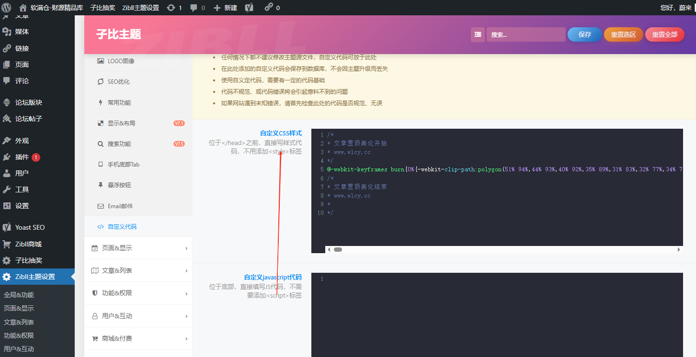Screen dimensions: 696x357
Task: Open the 新建 menu in admin bar
Action: point(225,8)
